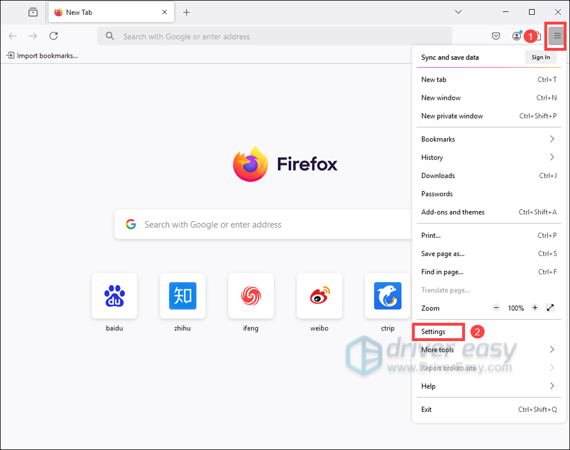Expand the Bookmarks submenu
570x450 pixels.
pyautogui.click(x=489, y=139)
